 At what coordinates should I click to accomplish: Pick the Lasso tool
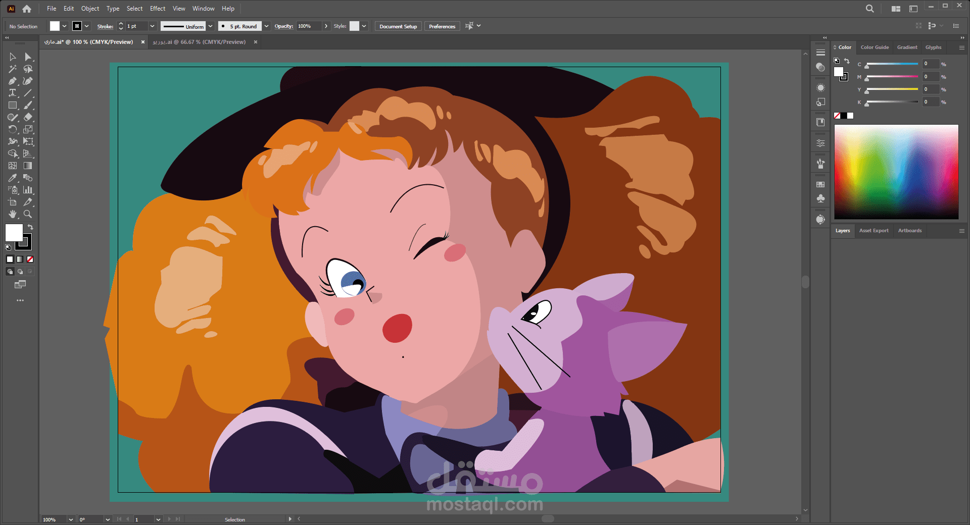point(28,69)
